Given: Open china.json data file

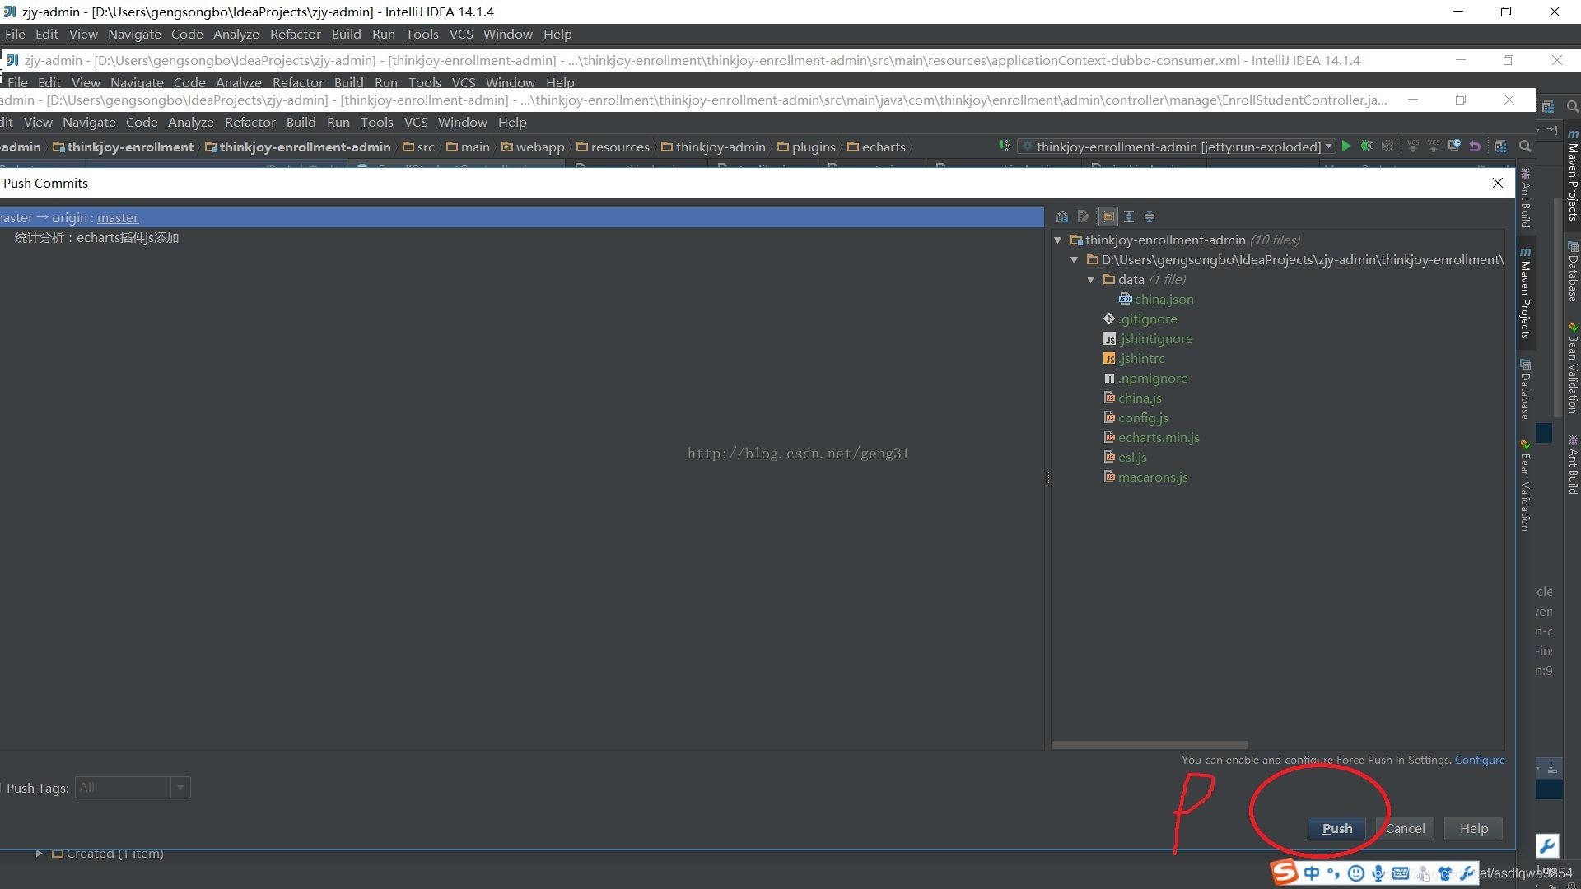Looking at the screenshot, I should tap(1163, 299).
